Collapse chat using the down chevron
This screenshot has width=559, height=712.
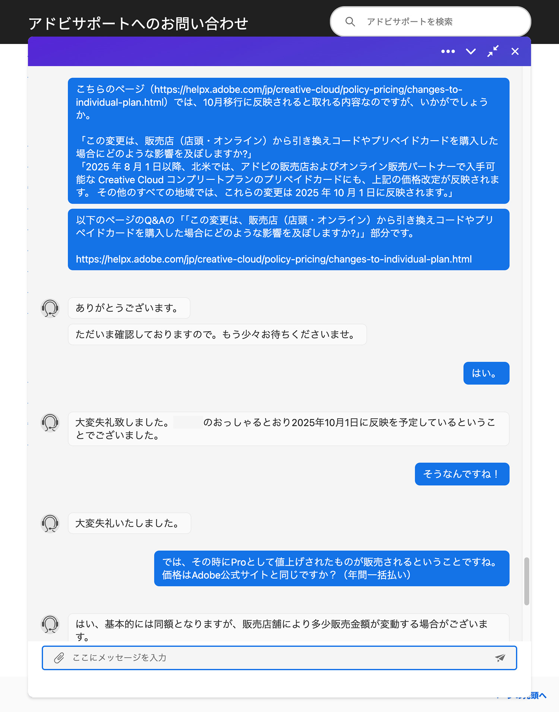click(x=471, y=51)
